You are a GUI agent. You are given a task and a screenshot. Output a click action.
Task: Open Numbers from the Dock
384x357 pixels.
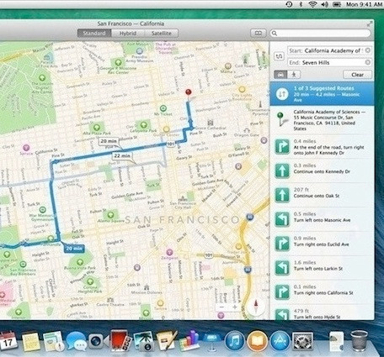click(x=189, y=341)
